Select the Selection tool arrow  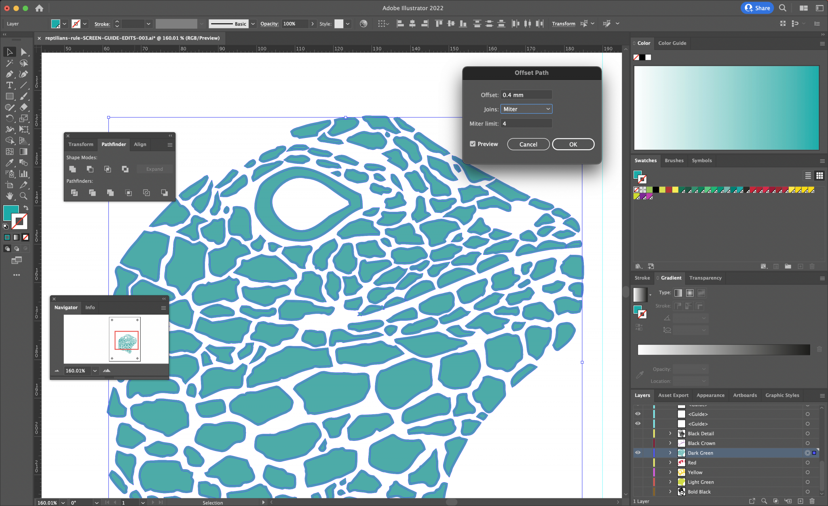[10, 52]
